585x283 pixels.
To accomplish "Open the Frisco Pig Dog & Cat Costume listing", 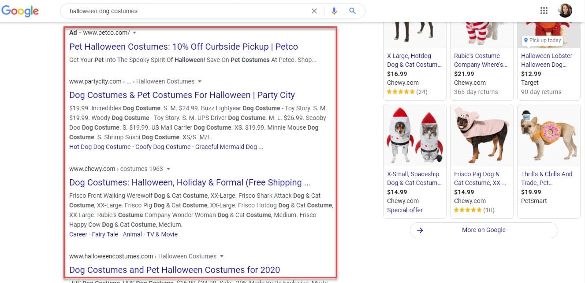I will pos(480,178).
